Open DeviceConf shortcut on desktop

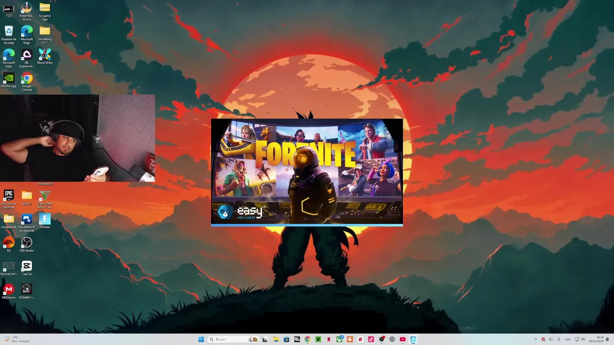point(9,268)
